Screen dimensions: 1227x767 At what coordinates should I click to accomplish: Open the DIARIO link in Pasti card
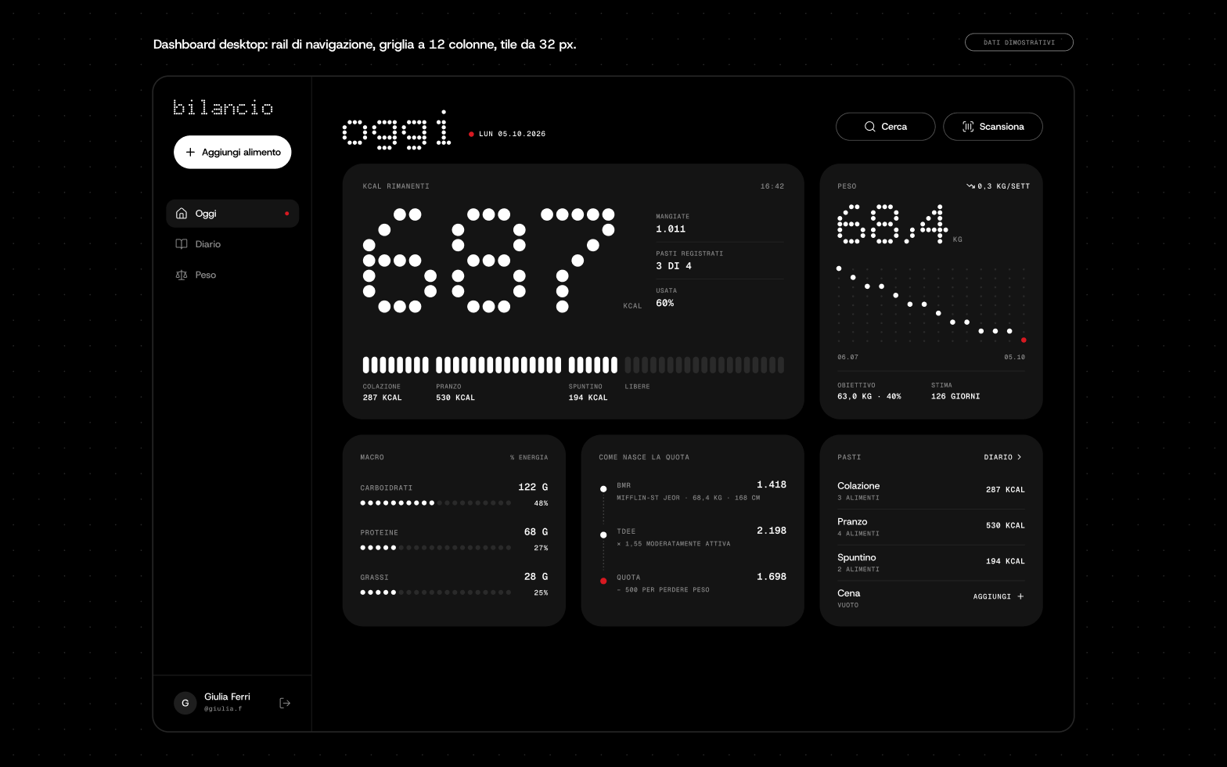(x=1002, y=457)
